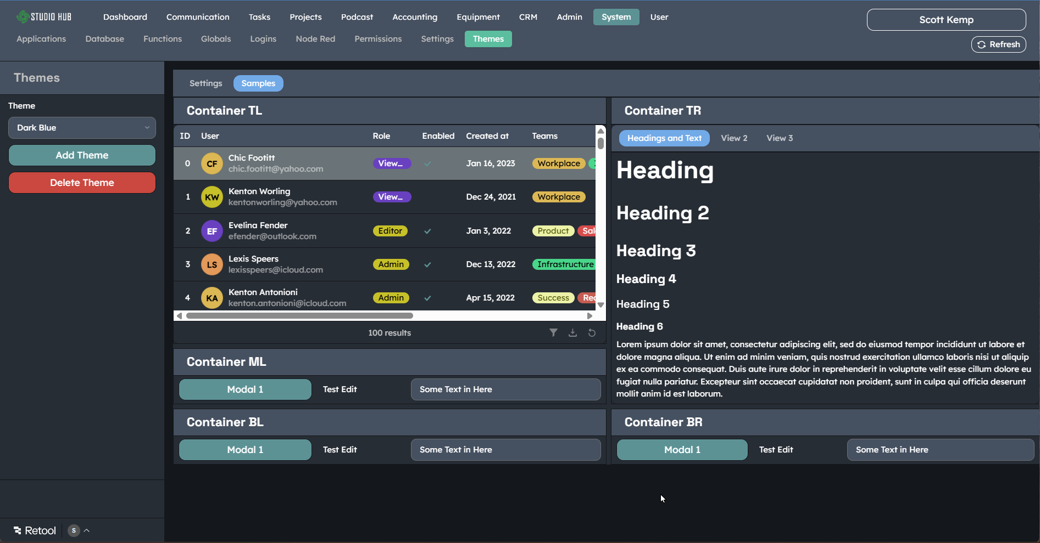Click the EF avatar for Evelina Fender
Screen dimensions: 1040x543
(212, 231)
